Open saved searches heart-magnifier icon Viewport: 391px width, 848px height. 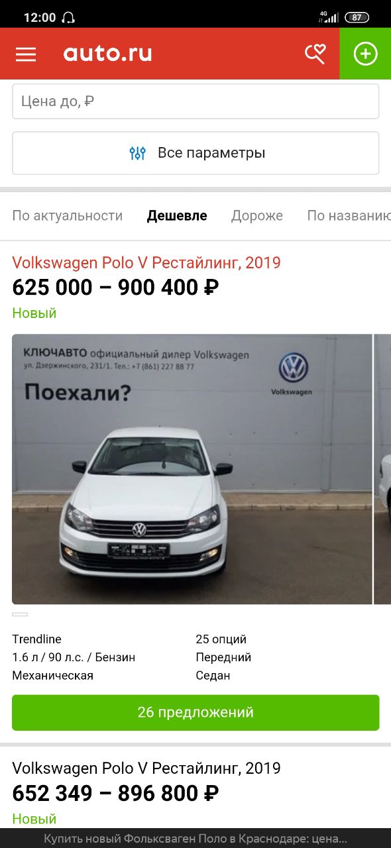click(315, 54)
